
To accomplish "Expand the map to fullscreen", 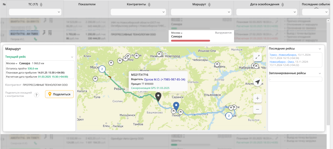I will [x=257, y=57].
